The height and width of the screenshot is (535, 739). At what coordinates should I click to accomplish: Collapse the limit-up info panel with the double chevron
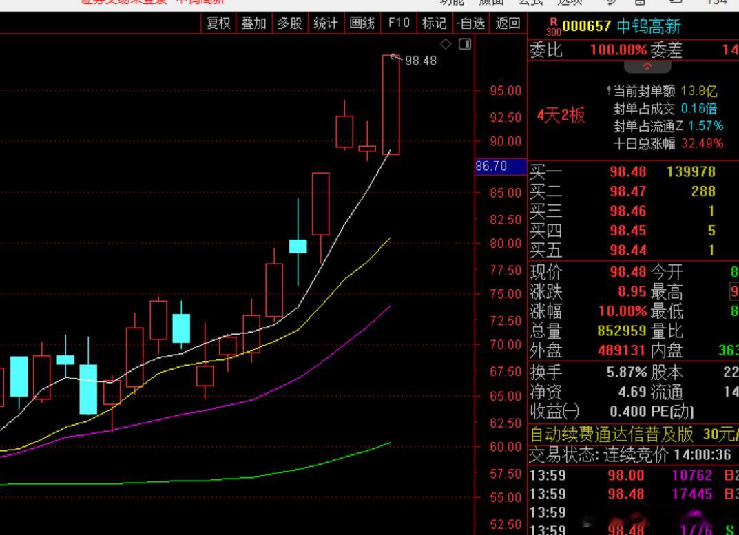tap(647, 67)
